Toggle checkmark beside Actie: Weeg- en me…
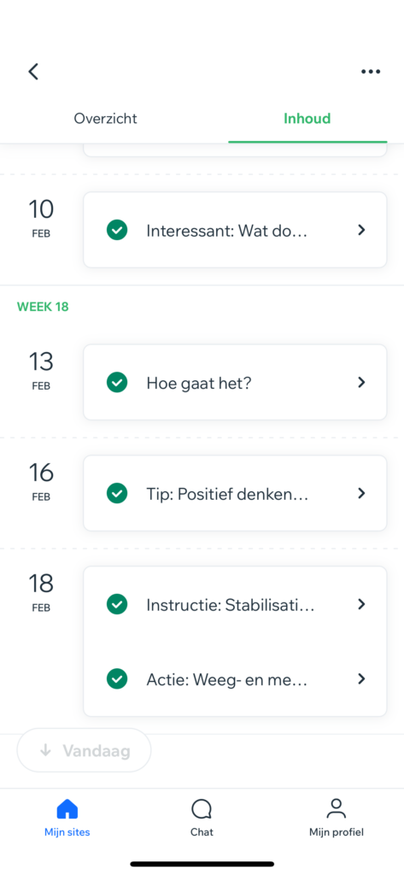Image resolution: width=404 pixels, height=875 pixels. (x=117, y=678)
